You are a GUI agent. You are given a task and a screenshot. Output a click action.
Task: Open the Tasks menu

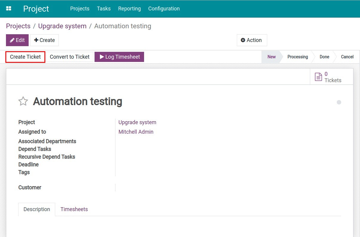[x=103, y=8]
